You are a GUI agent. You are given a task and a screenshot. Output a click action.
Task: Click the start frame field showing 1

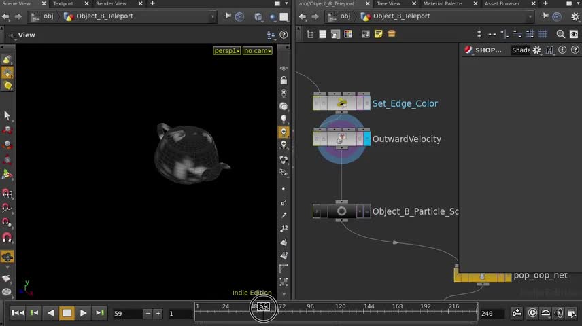pos(179,314)
